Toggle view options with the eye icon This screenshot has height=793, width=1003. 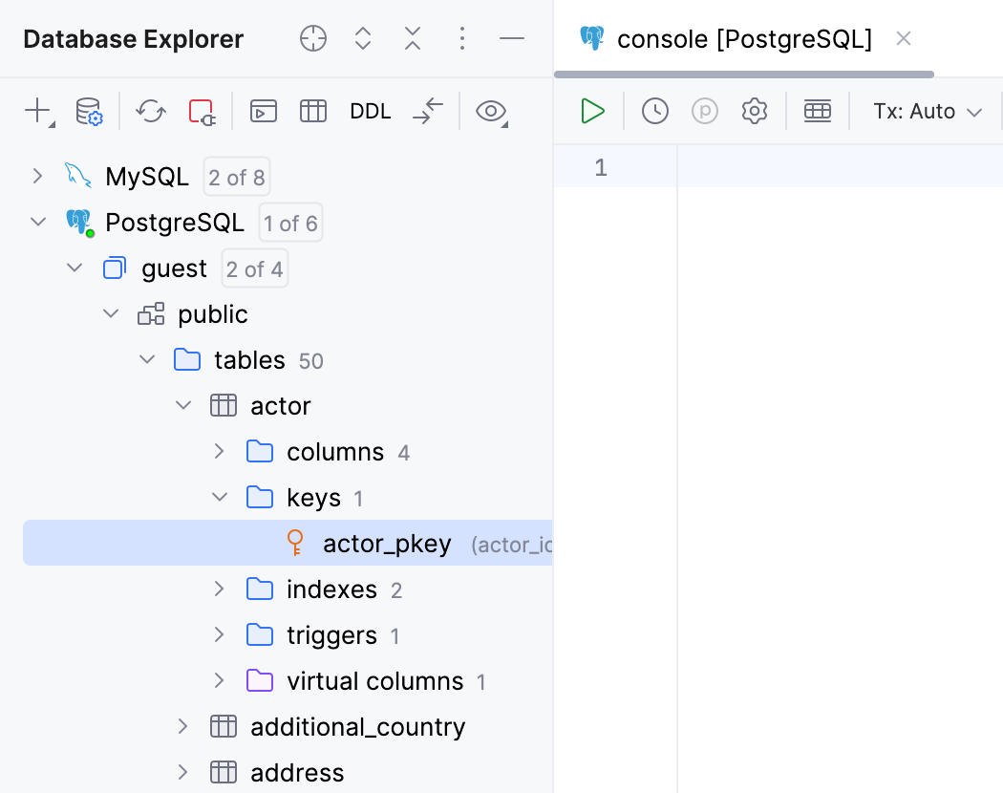(x=491, y=112)
